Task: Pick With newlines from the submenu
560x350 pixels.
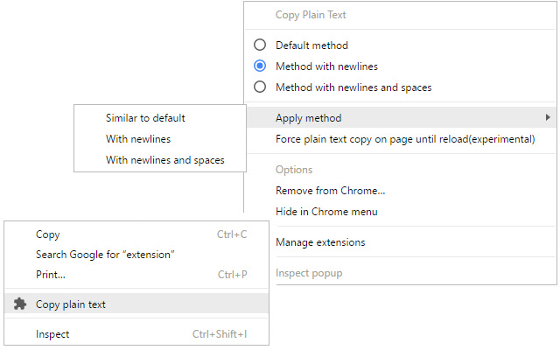Action: tap(138, 139)
